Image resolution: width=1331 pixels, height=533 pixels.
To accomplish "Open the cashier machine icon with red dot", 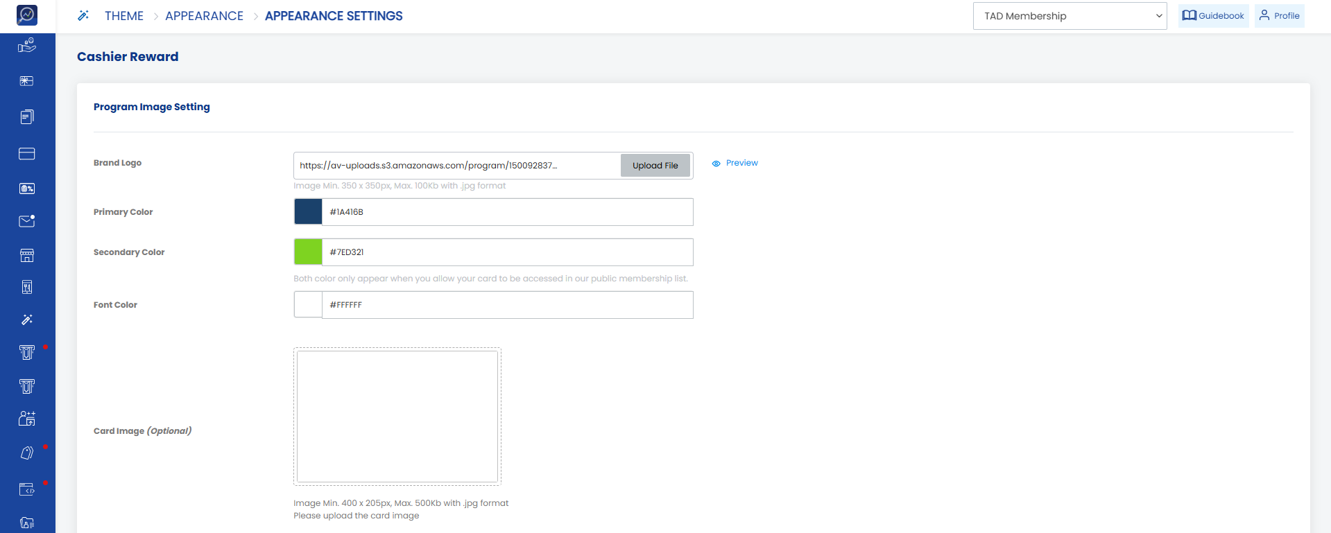I will tap(27, 353).
